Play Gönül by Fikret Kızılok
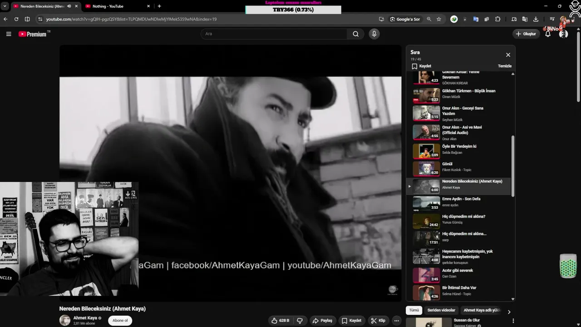This screenshot has height=327, width=581. [x=458, y=168]
